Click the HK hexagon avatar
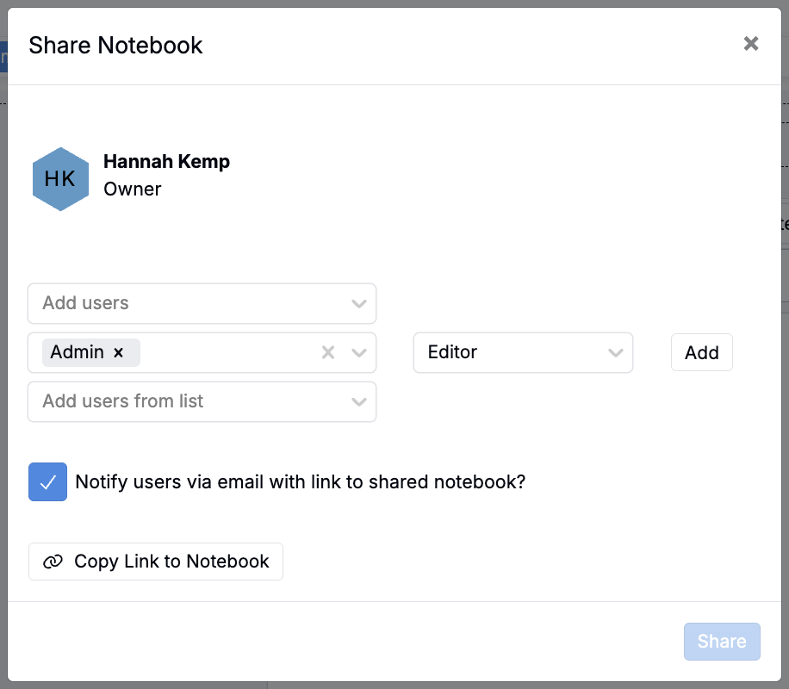The image size is (789, 689). pos(60,179)
